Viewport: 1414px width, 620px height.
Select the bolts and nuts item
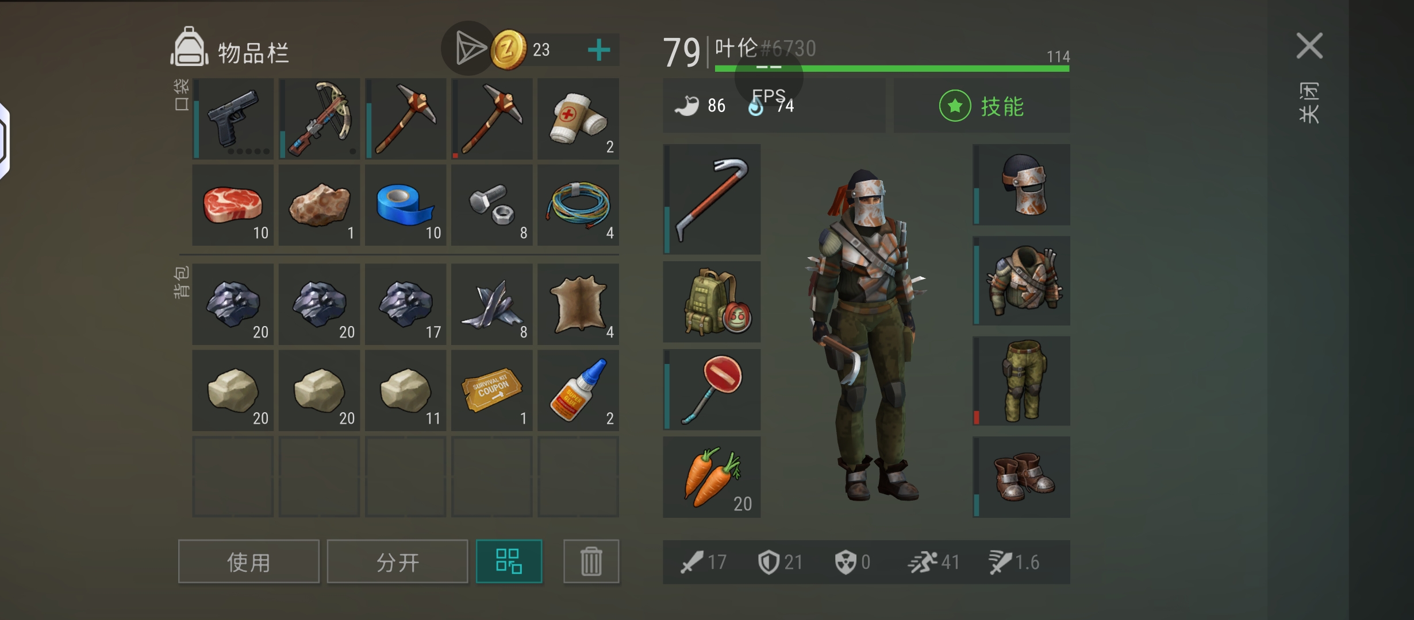[x=492, y=205]
